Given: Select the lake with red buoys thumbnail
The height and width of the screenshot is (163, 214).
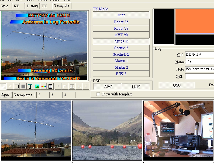Looking at the screenshot, I should click(x=107, y=131).
